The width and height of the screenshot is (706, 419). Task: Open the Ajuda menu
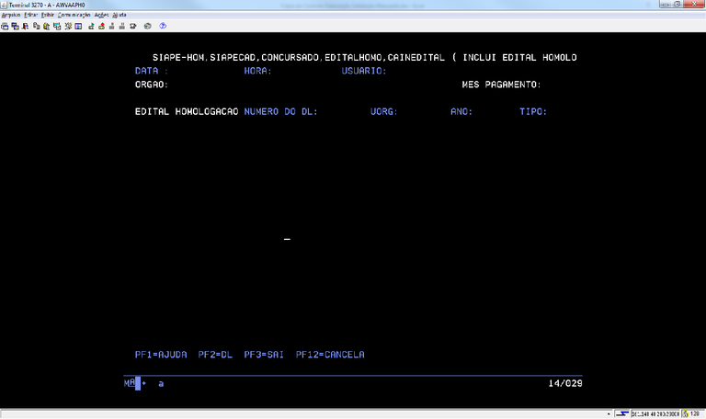point(120,16)
